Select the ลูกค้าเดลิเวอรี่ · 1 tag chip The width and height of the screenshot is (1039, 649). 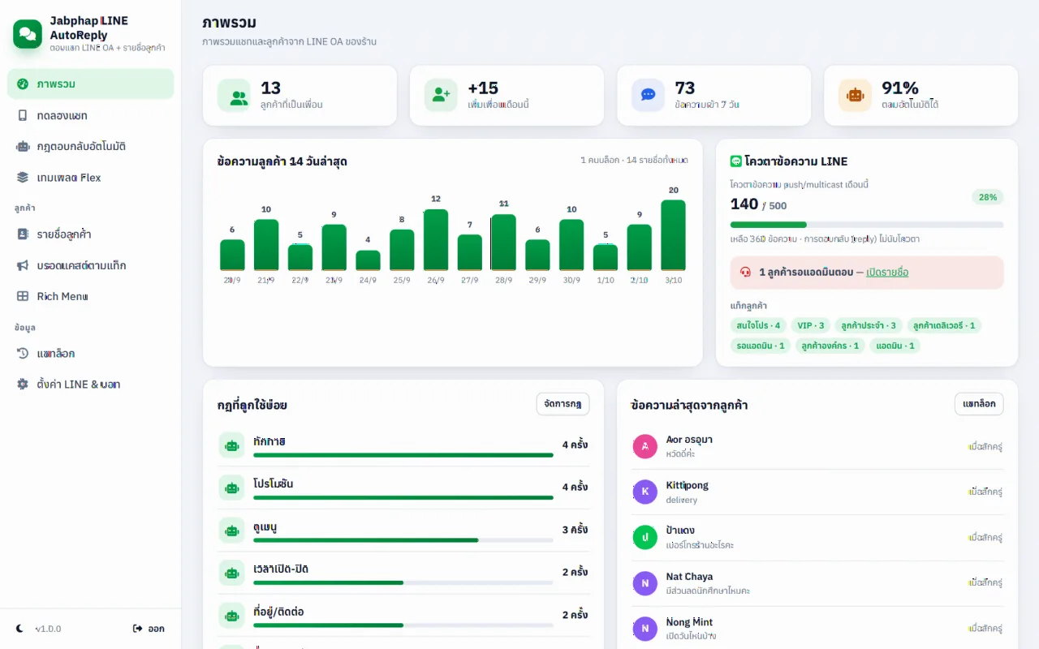(x=944, y=325)
